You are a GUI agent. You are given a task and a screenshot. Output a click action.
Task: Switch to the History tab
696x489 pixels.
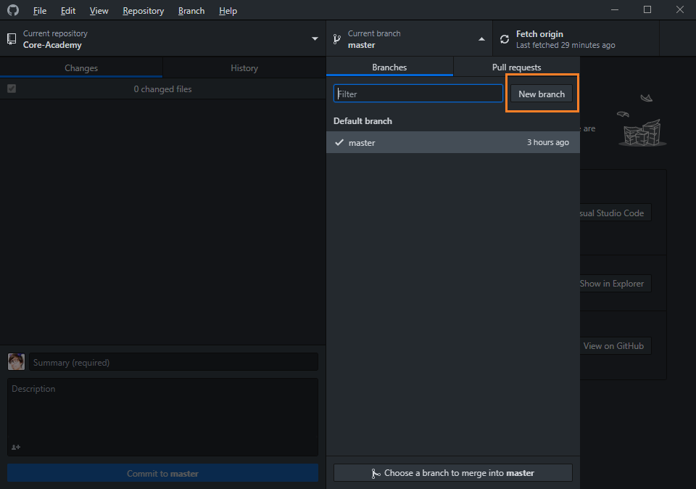(244, 68)
